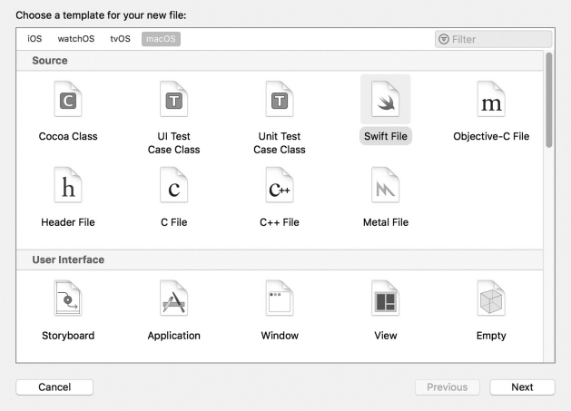Image resolution: width=571 pixels, height=411 pixels.
Task: Select the Cocoa Class template icon
Action: pos(68,99)
